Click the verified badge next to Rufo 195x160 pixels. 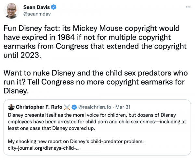coord(74,107)
